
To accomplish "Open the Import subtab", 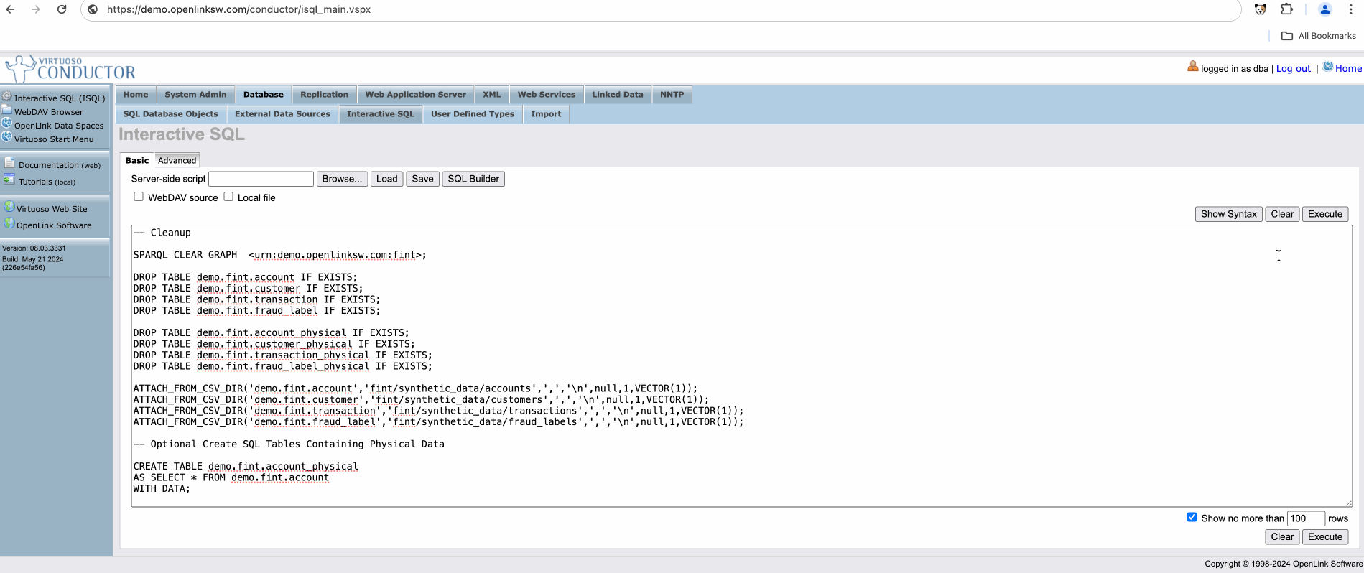I will [x=546, y=114].
